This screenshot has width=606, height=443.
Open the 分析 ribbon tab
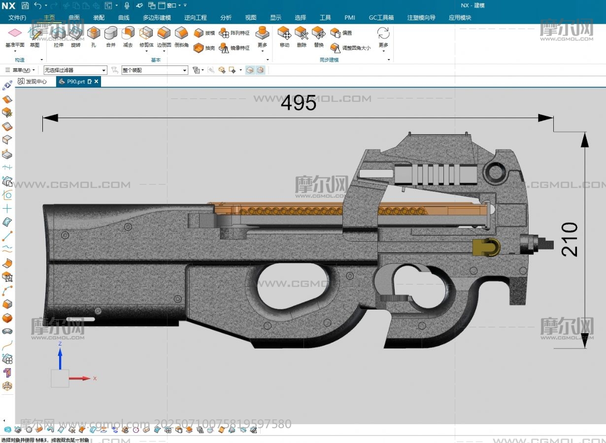(226, 18)
